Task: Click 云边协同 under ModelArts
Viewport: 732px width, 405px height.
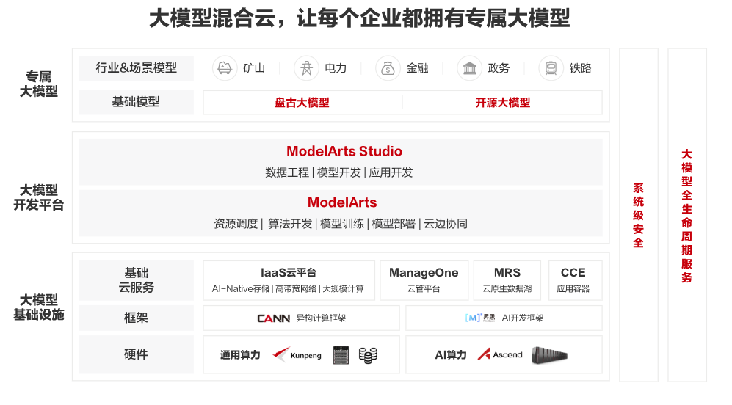Action: tap(446, 224)
